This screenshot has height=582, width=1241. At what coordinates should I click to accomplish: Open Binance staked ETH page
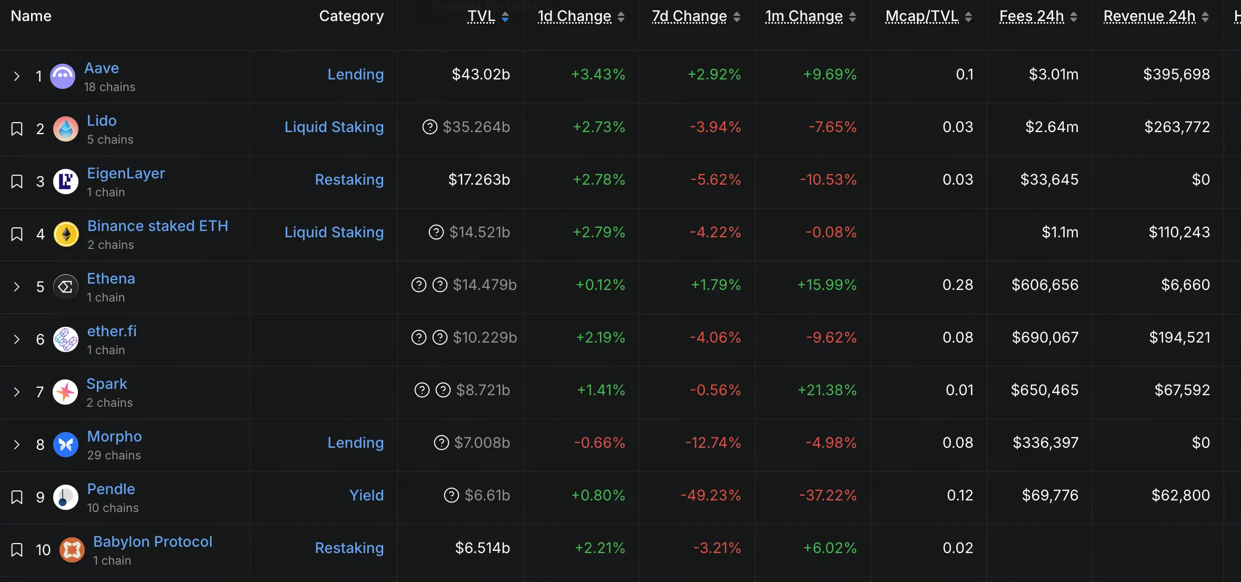coord(158,226)
